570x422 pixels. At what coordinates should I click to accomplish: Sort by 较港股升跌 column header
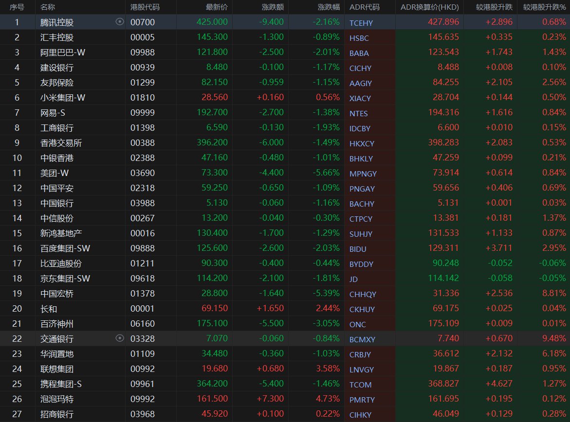[x=494, y=7]
